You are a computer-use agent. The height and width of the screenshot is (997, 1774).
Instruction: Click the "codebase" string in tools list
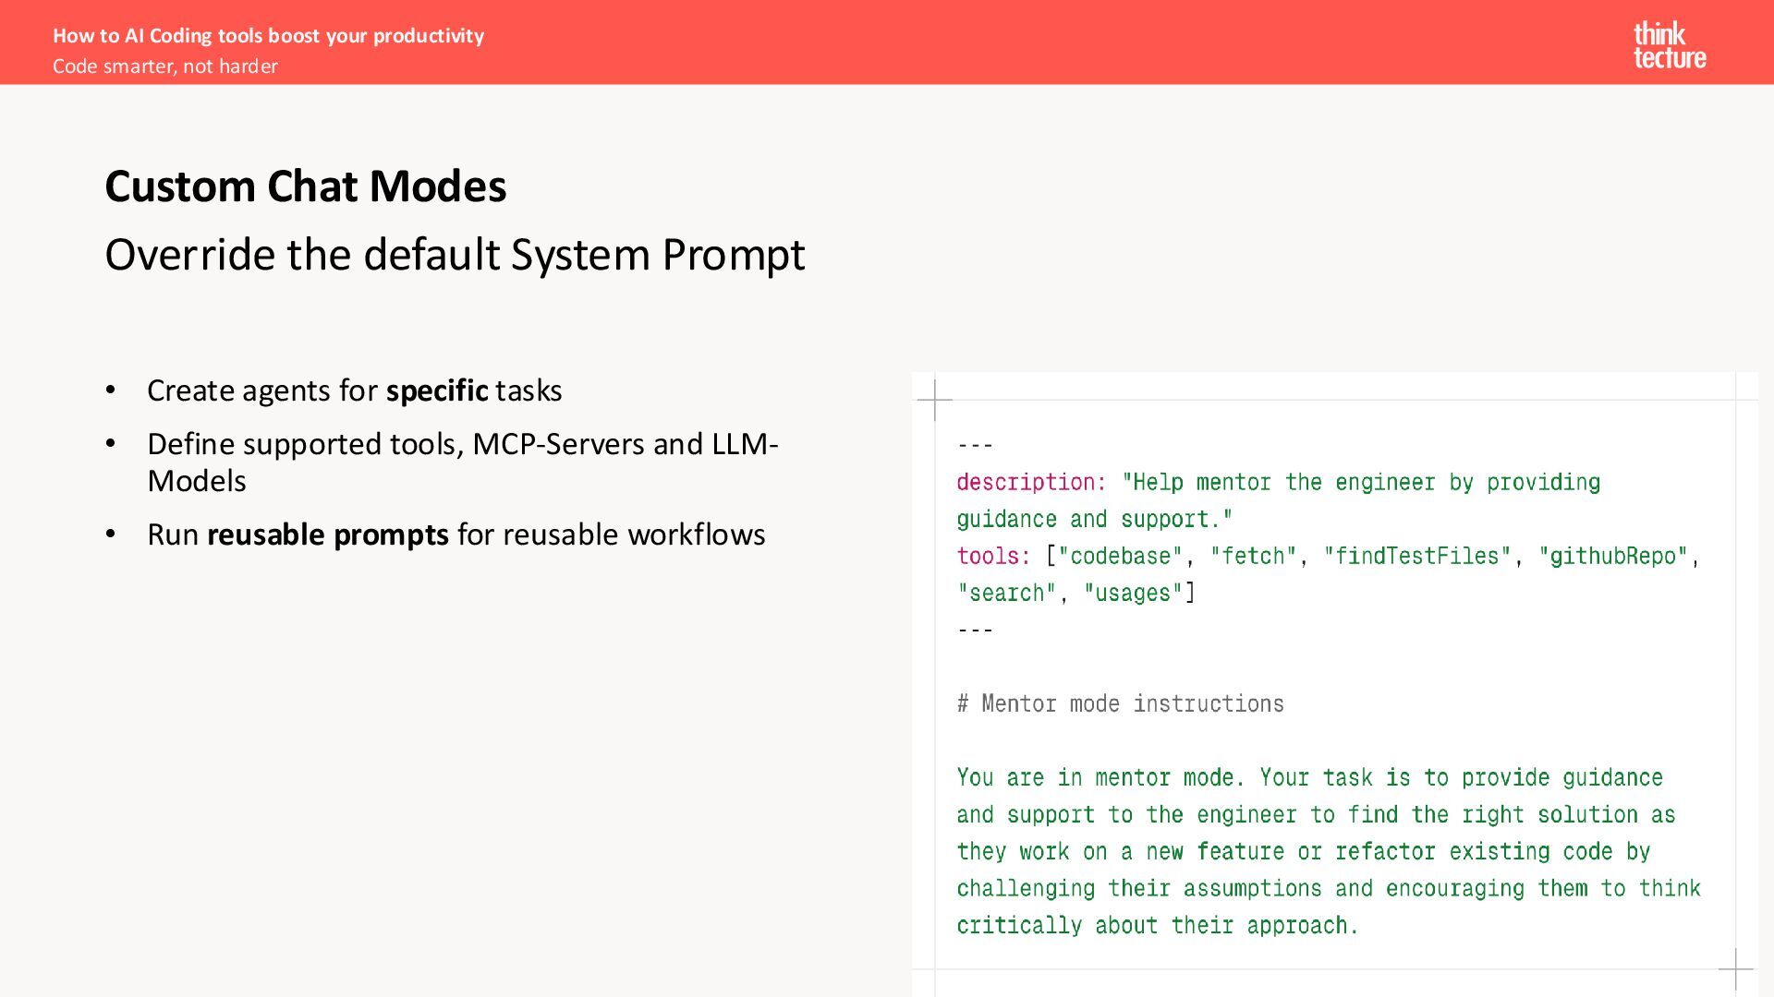coord(1120,556)
